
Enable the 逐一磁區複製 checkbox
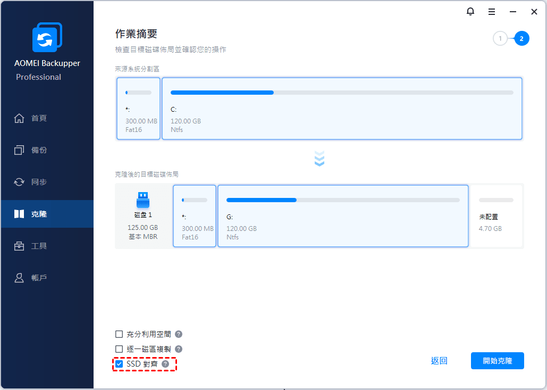pos(119,349)
